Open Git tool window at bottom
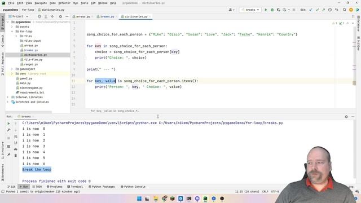This screenshot has width=361, height=203. [x=11, y=187]
